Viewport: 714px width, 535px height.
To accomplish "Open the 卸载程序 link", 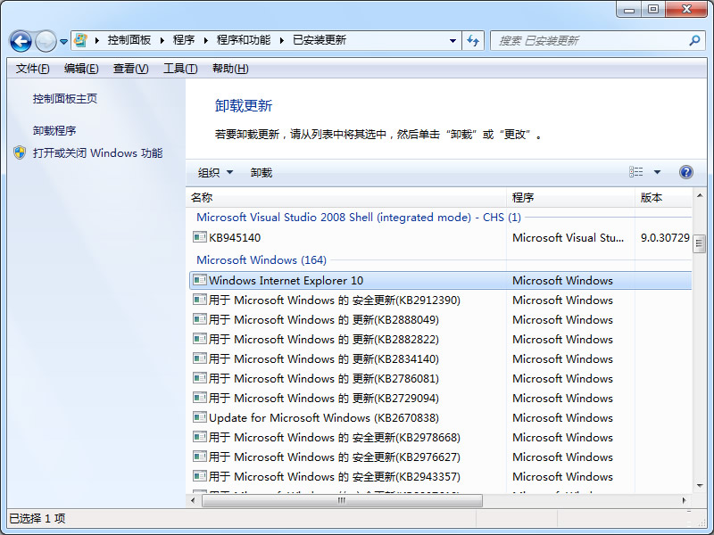I will click(x=54, y=130).
